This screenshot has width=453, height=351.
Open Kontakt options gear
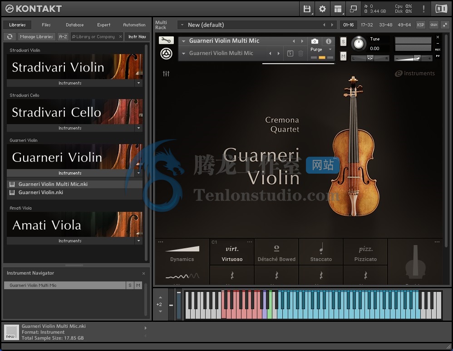click(322, 9)
